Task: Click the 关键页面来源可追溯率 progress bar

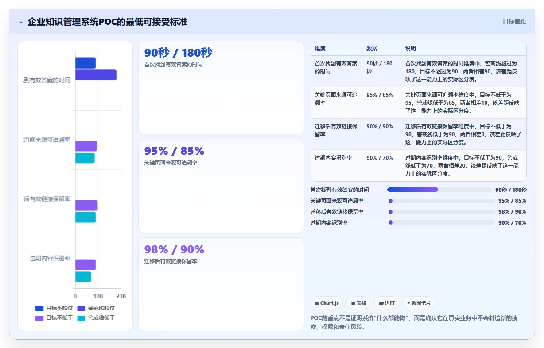Action: [x=441, y=201]
